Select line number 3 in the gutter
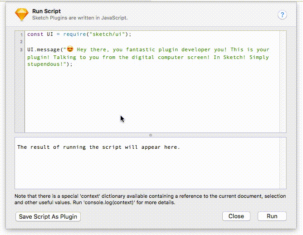 pyautogui.click(x=21, y=49)
